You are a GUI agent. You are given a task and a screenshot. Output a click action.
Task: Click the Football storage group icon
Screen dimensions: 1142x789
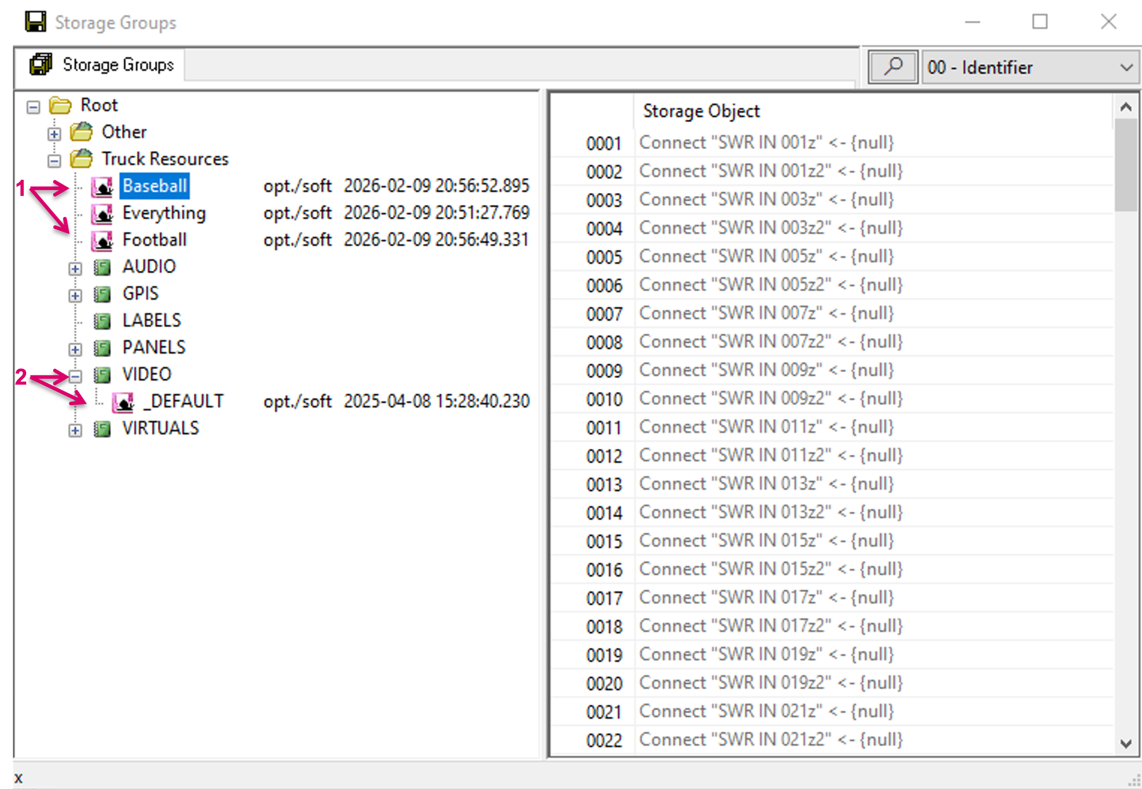coord(102,240)
